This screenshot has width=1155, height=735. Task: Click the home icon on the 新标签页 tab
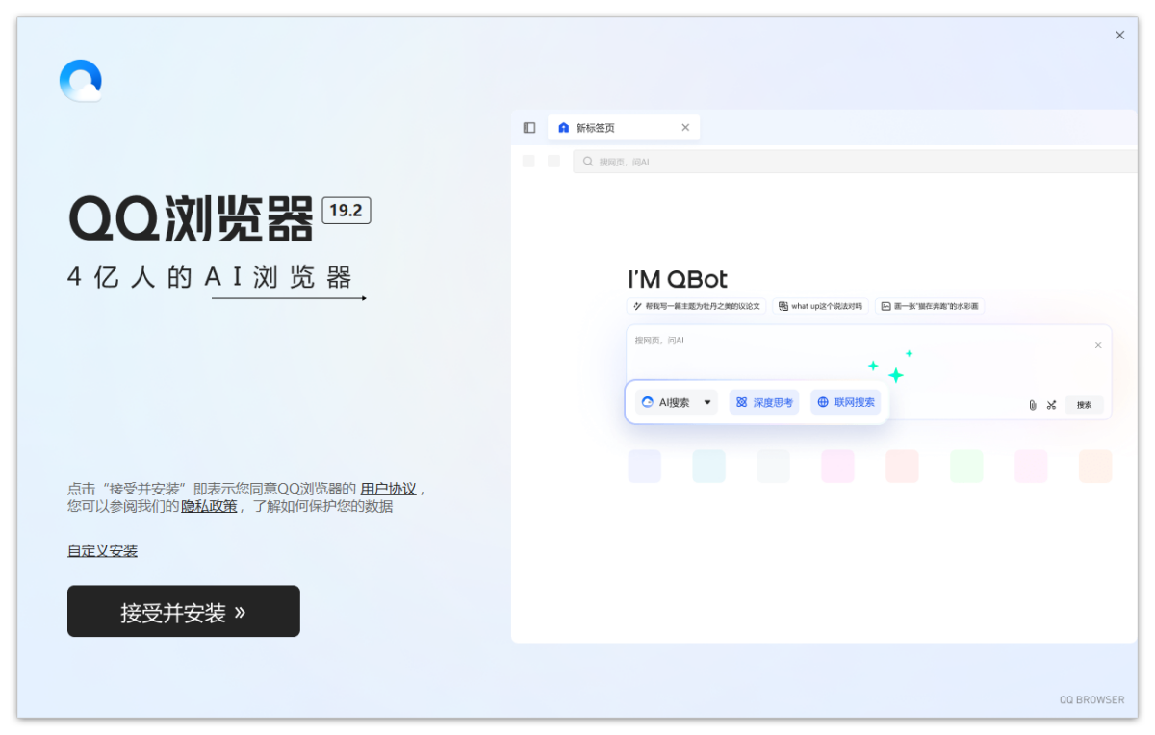coord(563,127)
